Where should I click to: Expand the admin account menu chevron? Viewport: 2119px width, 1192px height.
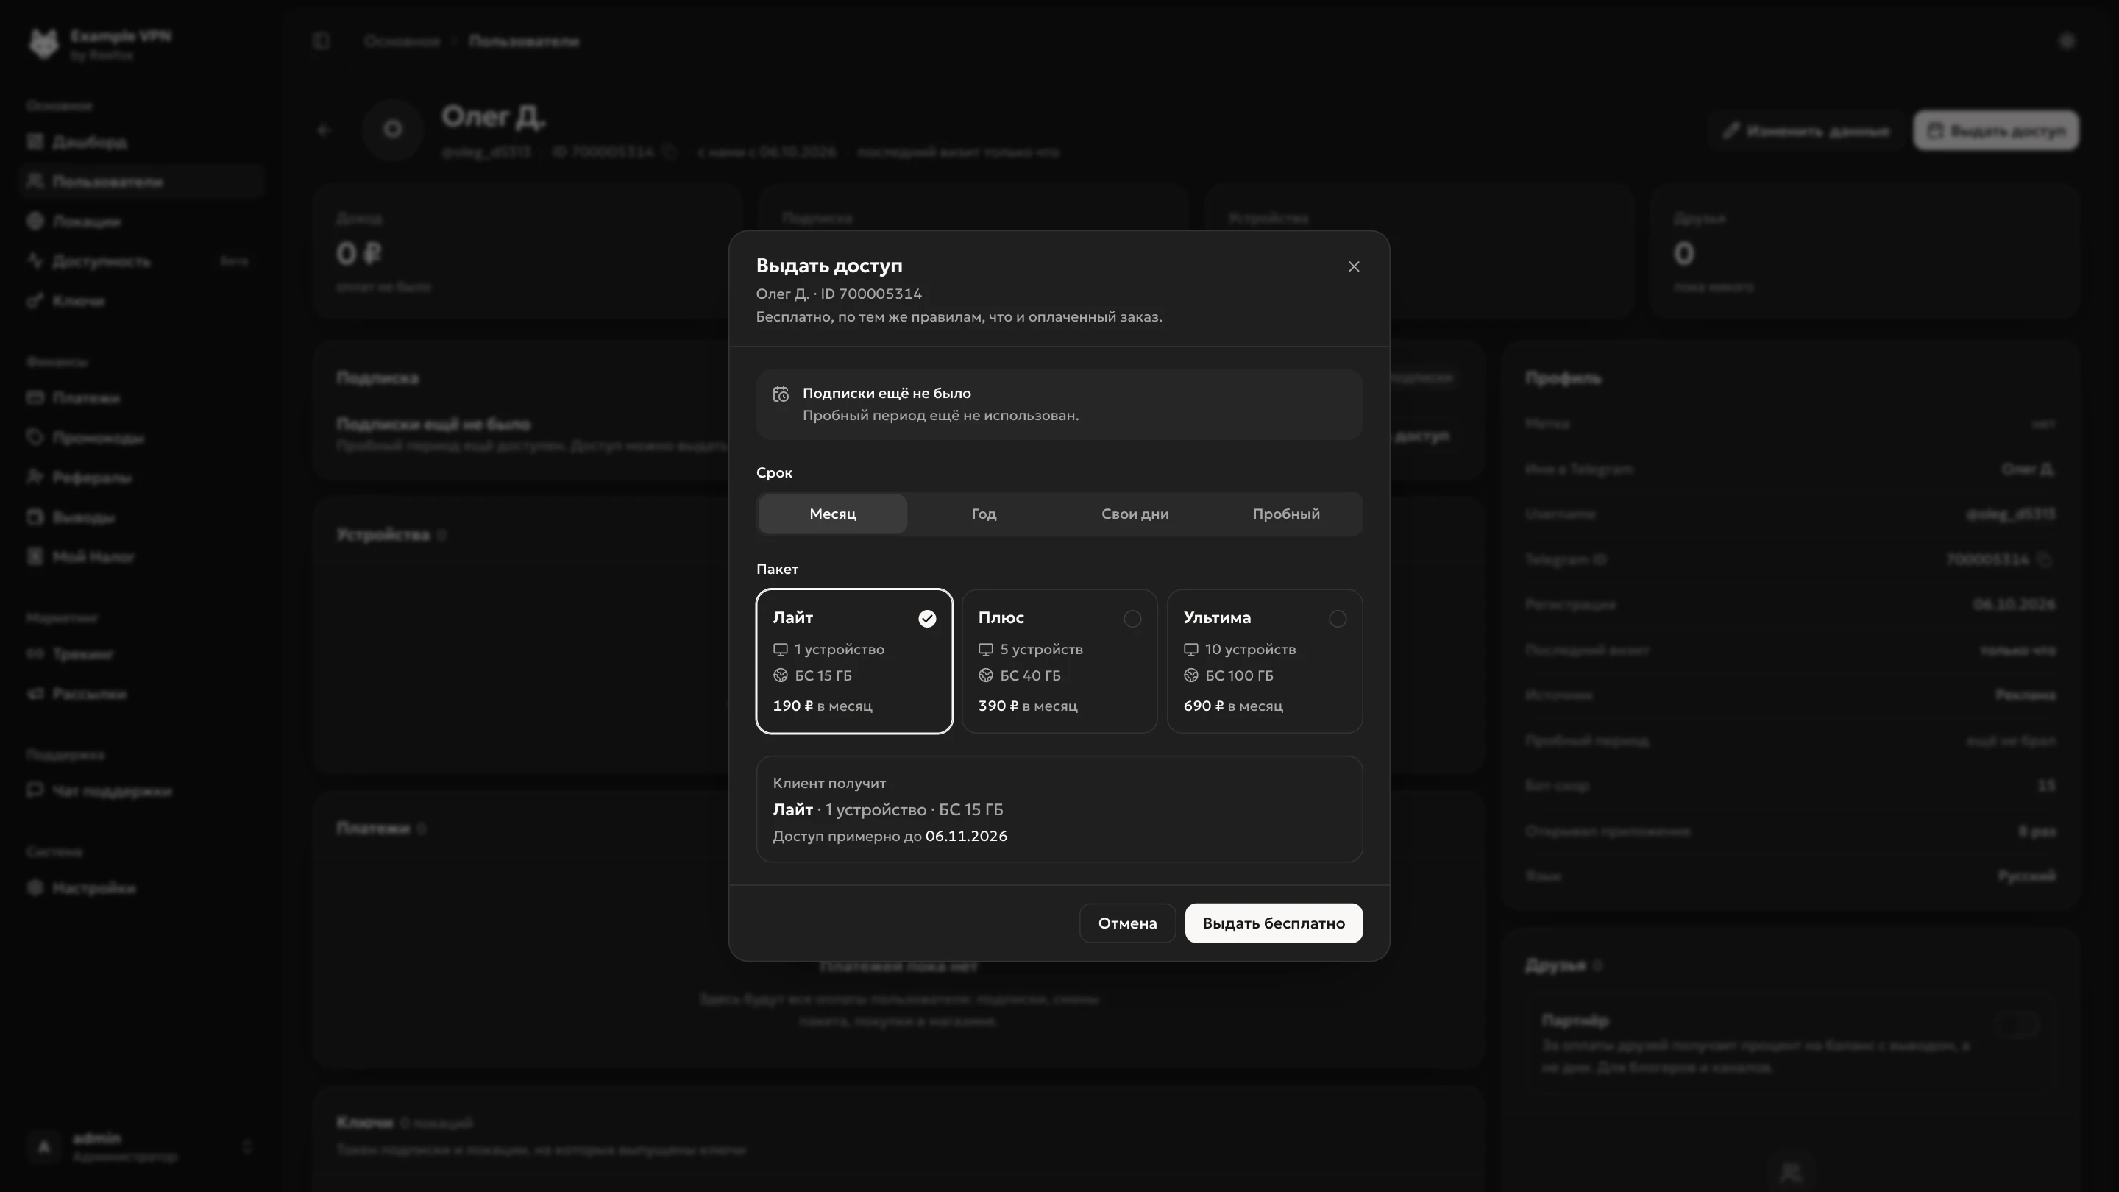(246, 1147)
